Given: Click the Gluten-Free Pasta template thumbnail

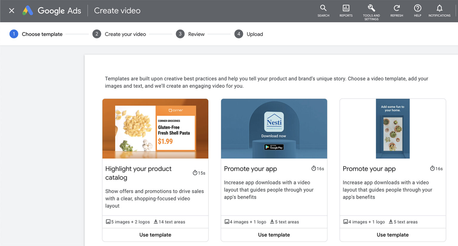Looking at the screenshot, I should (x=155, y=128).
